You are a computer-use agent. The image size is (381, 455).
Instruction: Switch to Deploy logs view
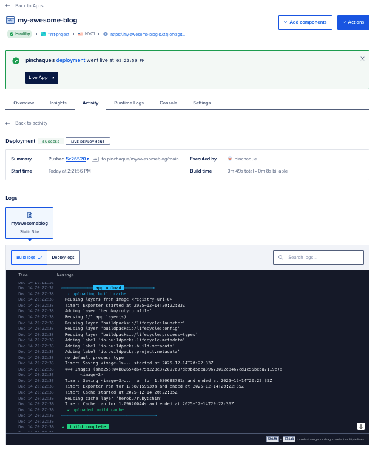63,258
